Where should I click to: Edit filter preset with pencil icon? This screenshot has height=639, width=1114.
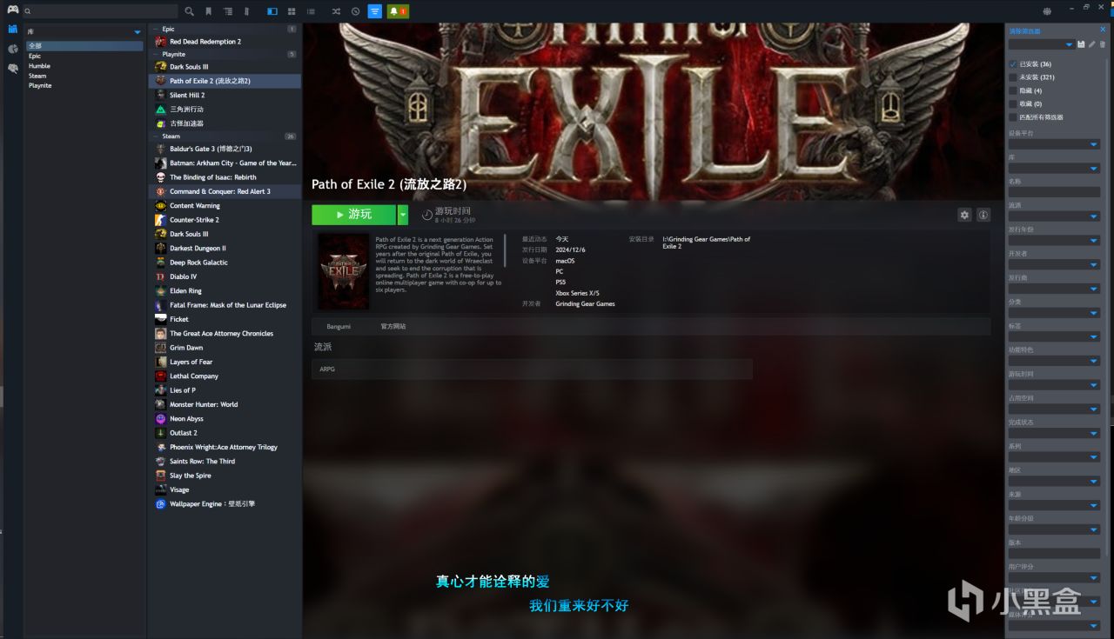coord(1091,43)
